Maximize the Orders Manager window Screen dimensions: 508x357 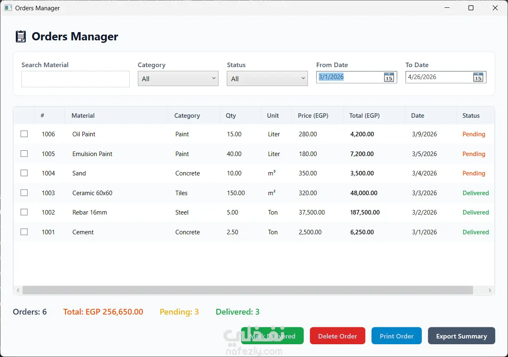coord(471,8)
